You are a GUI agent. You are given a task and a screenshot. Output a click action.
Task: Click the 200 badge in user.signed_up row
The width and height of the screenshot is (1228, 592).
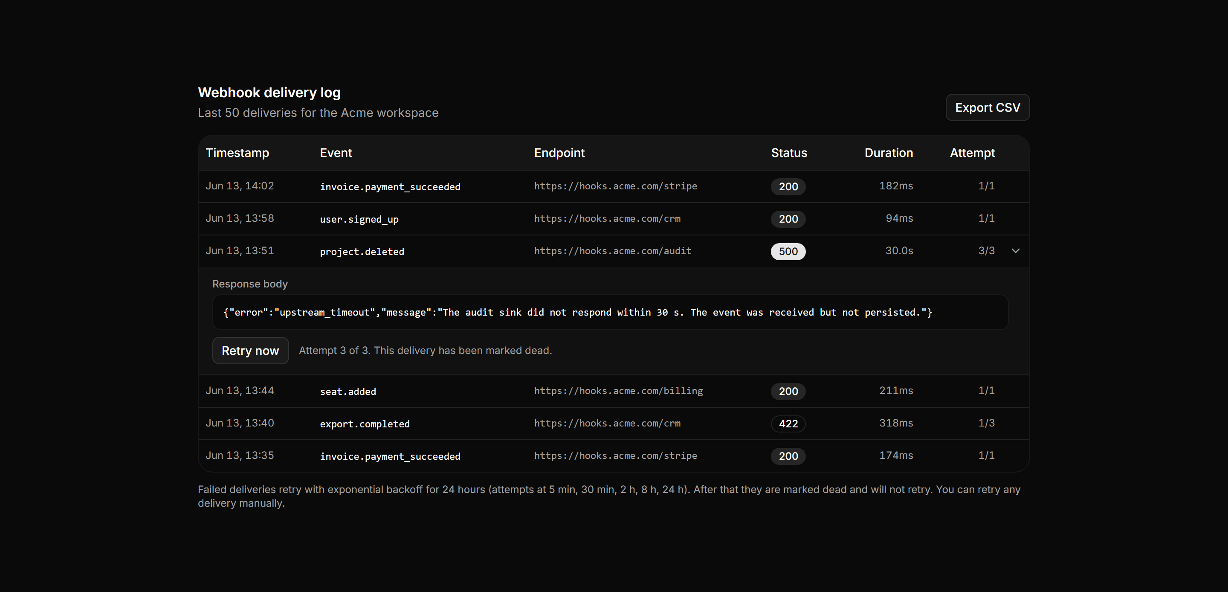coord(788,219)
